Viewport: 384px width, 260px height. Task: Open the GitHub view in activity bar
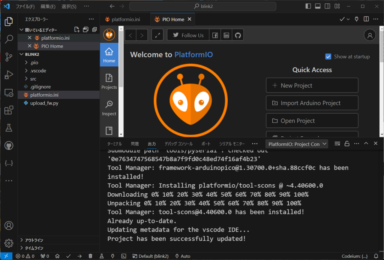tap(9, 145)
